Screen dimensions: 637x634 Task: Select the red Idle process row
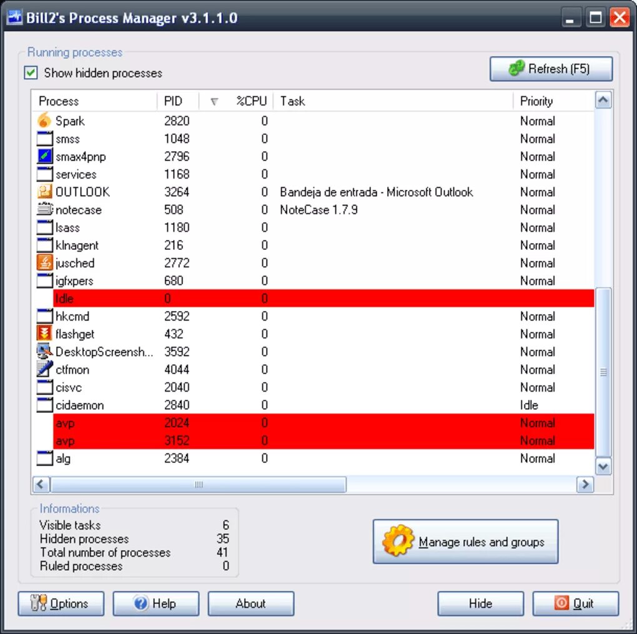pos(323,299)
